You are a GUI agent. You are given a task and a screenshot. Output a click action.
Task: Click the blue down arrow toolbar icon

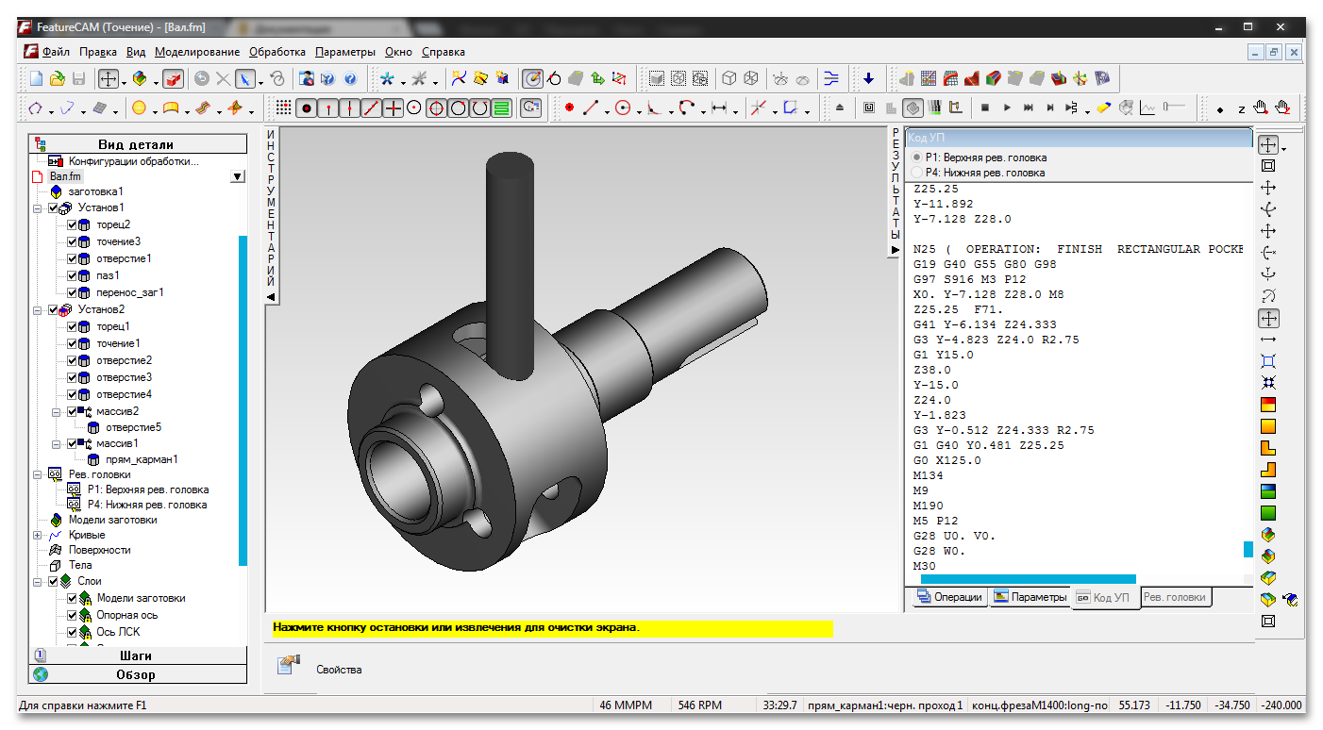tap(868, 78)
